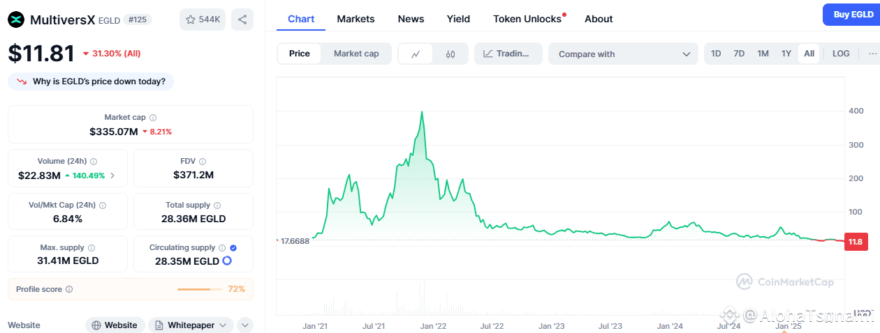Open Volume (24h) details chevron
Viewport: 880px width, 333px height.
[x=113, y=176]
